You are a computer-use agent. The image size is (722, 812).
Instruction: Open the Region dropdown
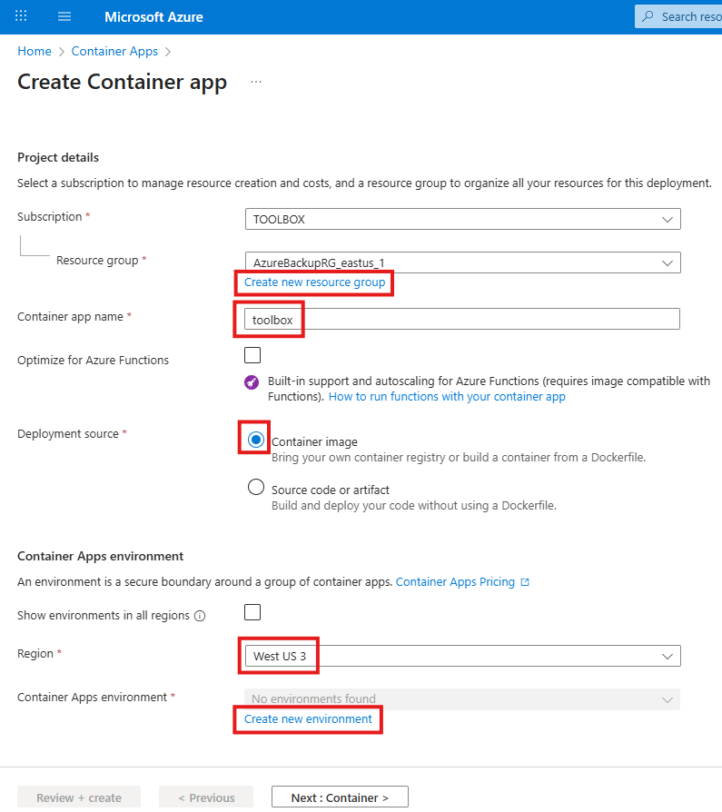pyautogui.click(x=462, y=656)
